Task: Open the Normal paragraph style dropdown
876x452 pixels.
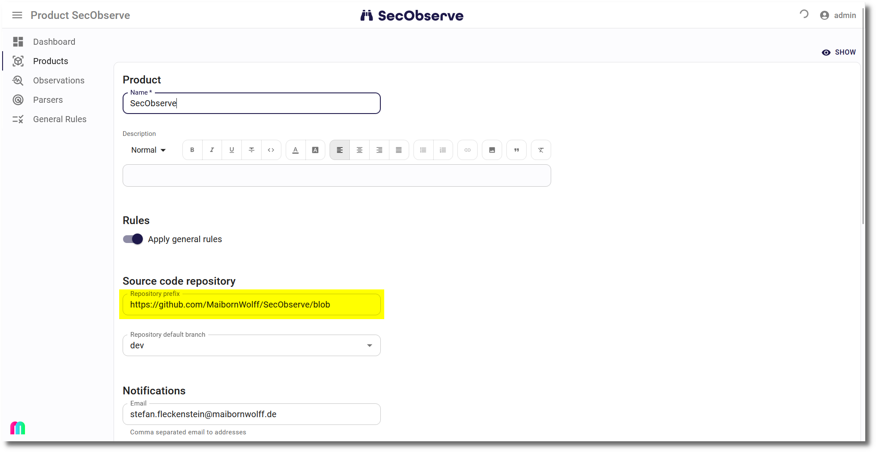Action: pyautogui.click(x=148, y=150)
